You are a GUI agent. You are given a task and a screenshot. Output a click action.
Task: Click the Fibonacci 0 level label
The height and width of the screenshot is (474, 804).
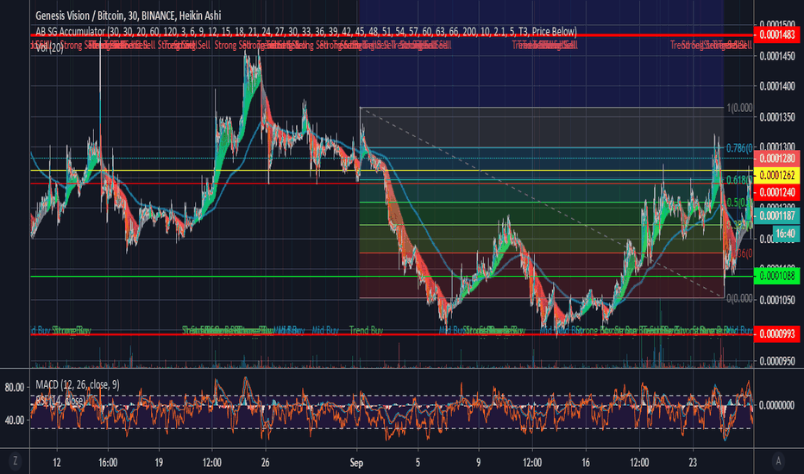coord(740,298)
